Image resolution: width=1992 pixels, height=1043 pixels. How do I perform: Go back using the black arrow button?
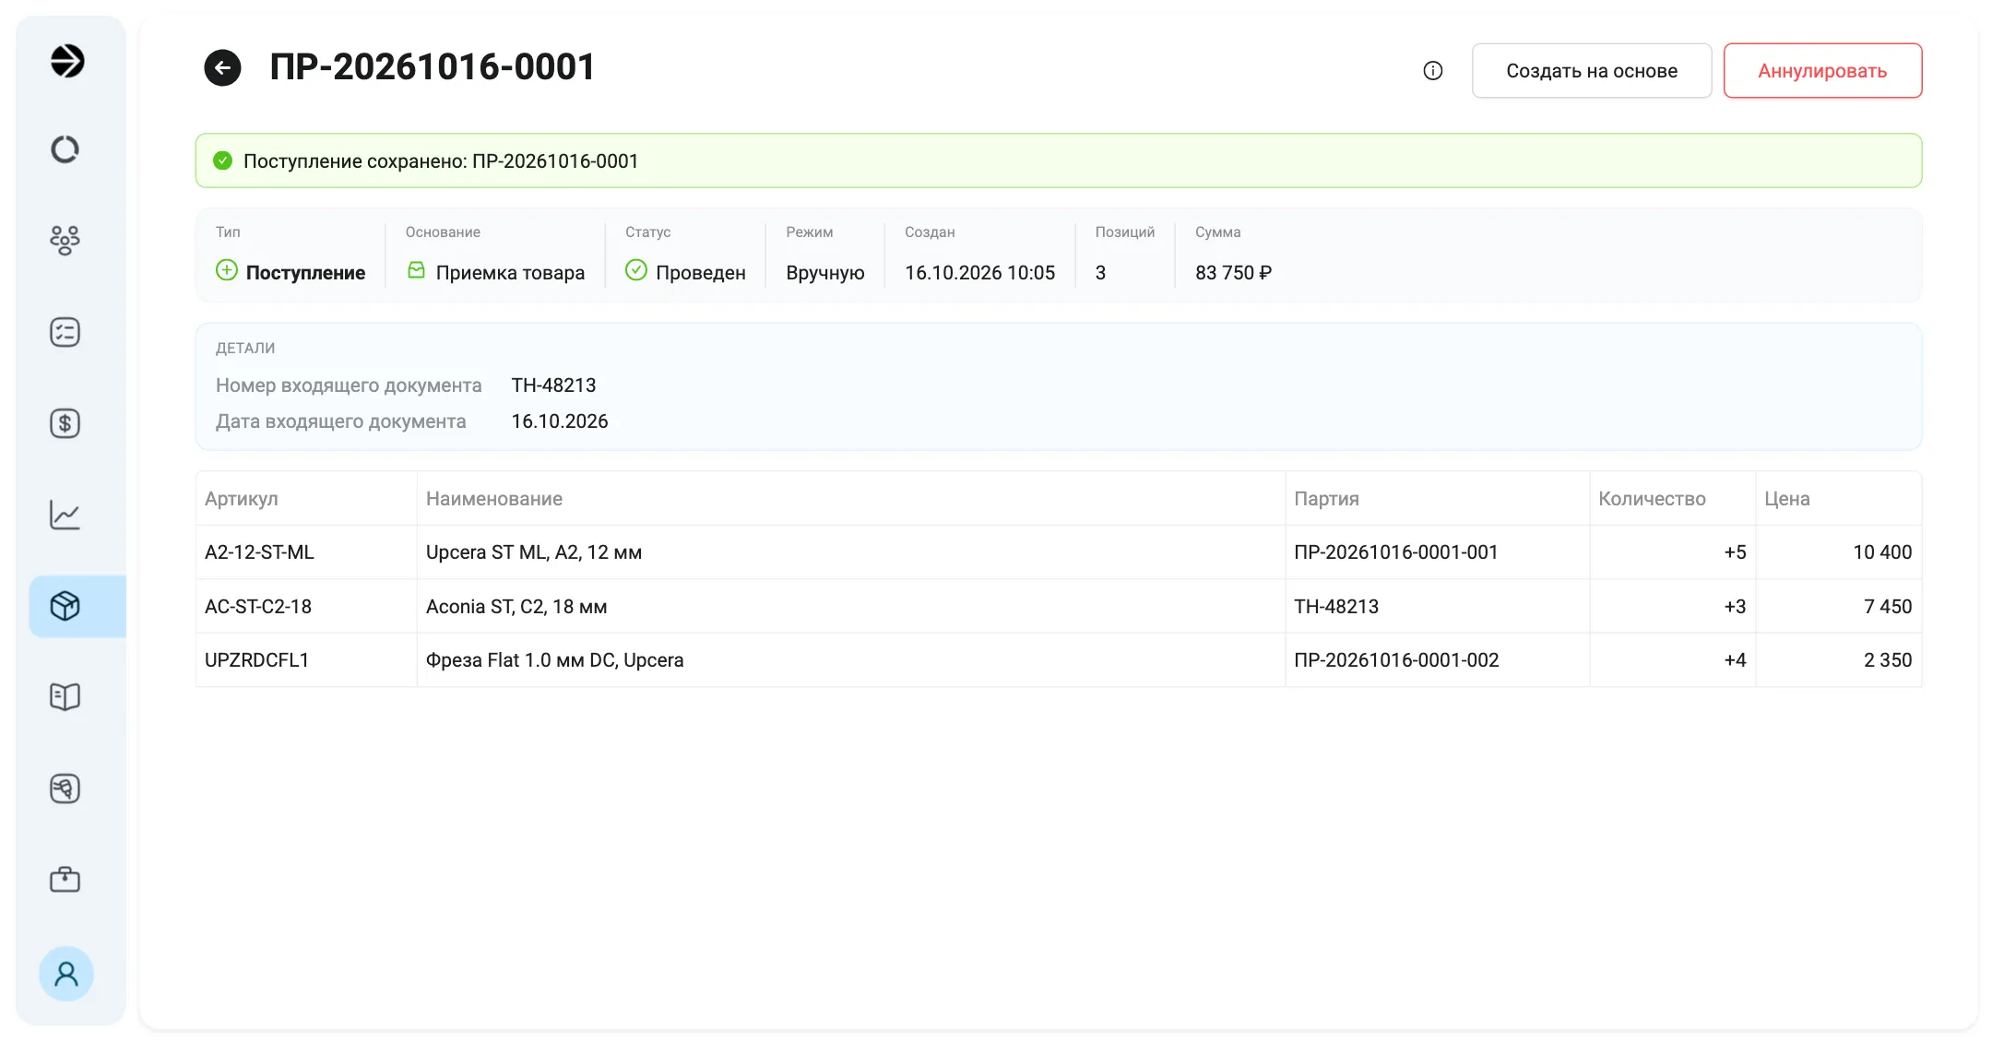pyautogui.click(x=222, y=67)
